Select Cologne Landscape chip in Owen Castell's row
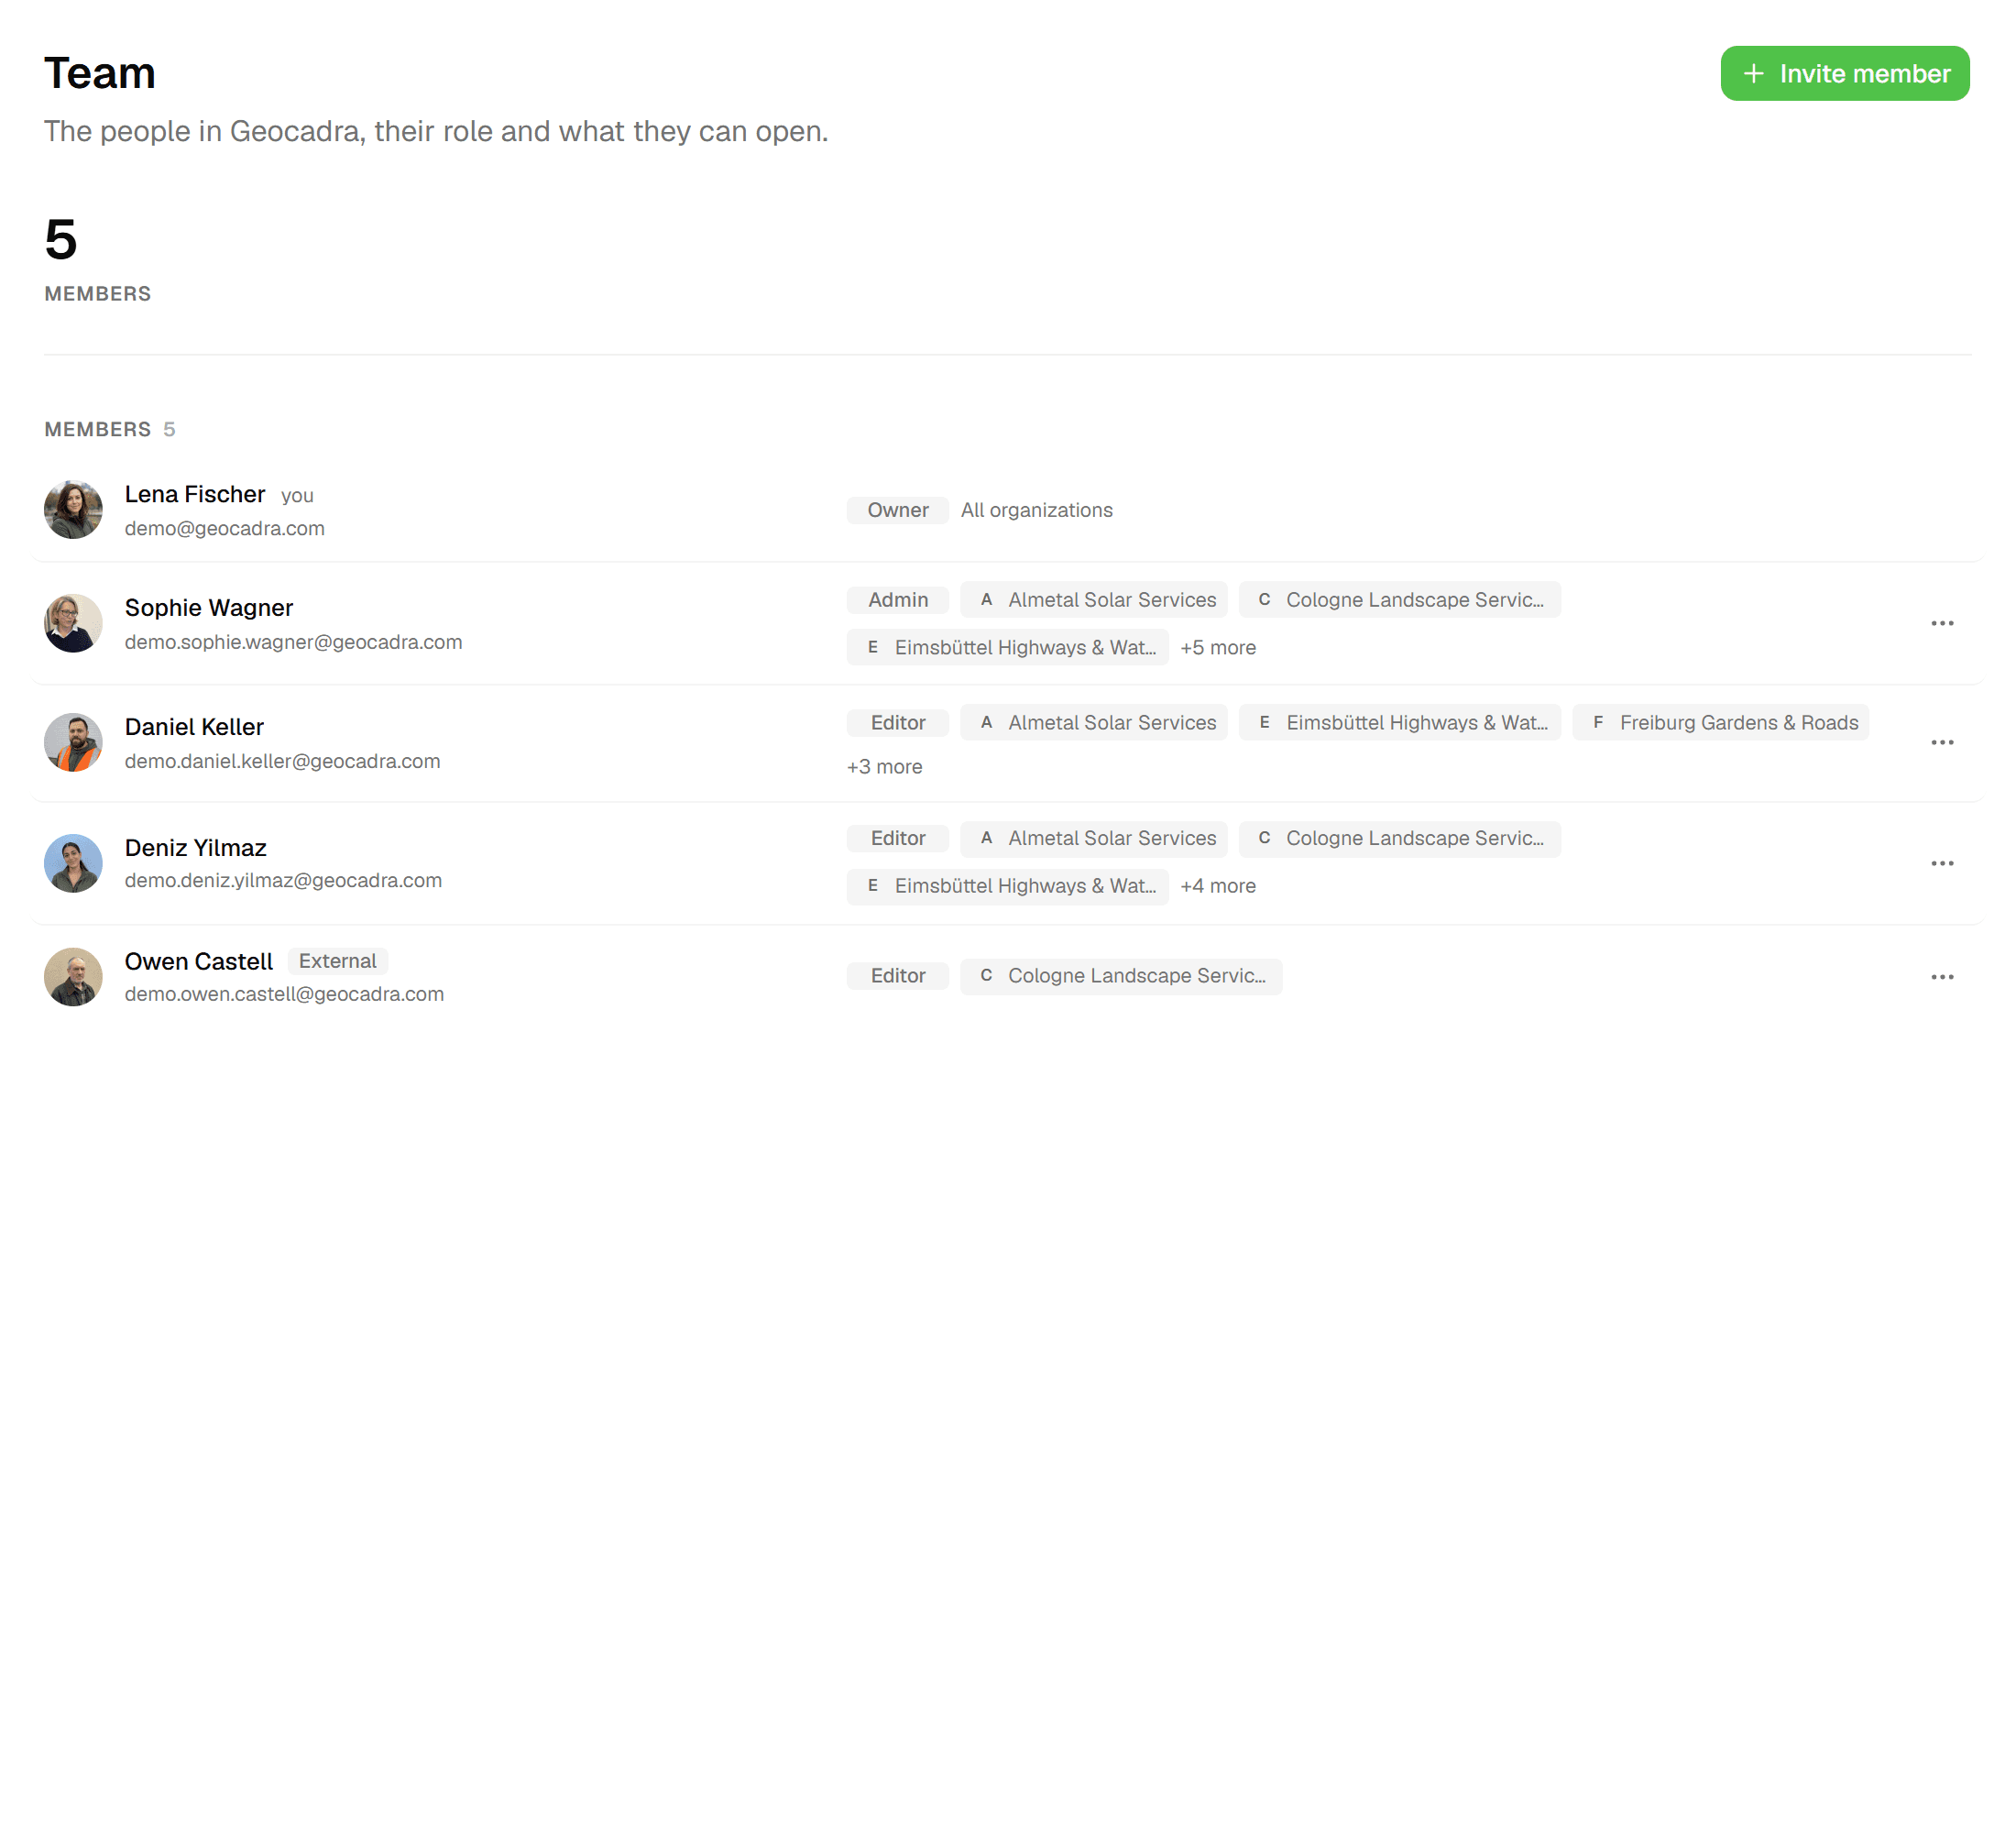This screenshot has height=1833, width=2016. pyautogui.click(x=1120, y=975)
